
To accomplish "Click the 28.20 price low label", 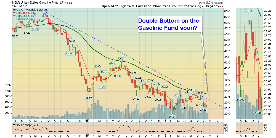I will (x=136, y=99).
